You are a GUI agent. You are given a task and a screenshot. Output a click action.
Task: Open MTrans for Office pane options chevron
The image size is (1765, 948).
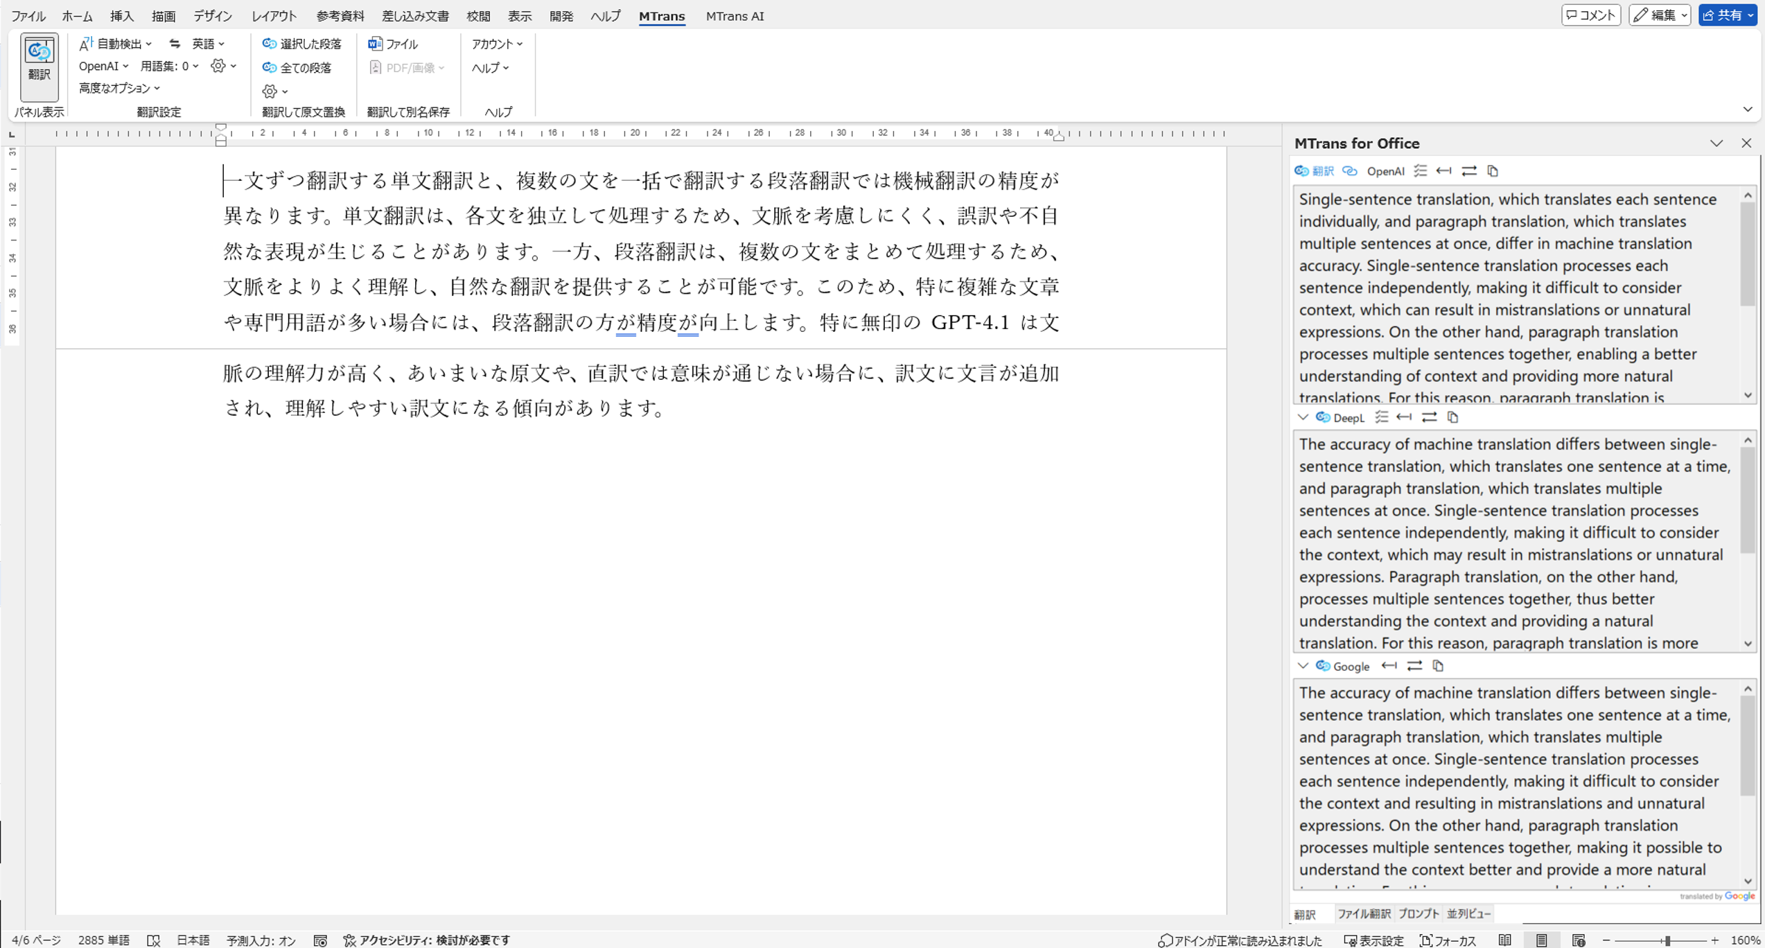click(1716, 143)
